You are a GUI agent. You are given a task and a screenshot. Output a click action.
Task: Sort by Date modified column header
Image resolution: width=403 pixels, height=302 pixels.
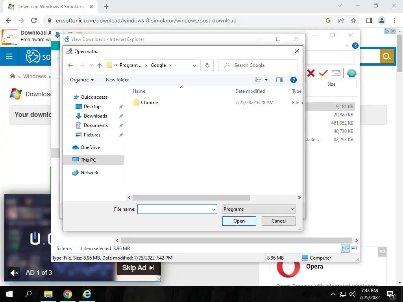tap(250, 91)
